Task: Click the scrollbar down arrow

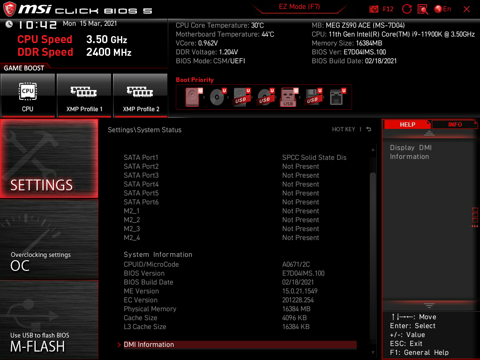Action: pyautogui.click(x=373, y=352)
